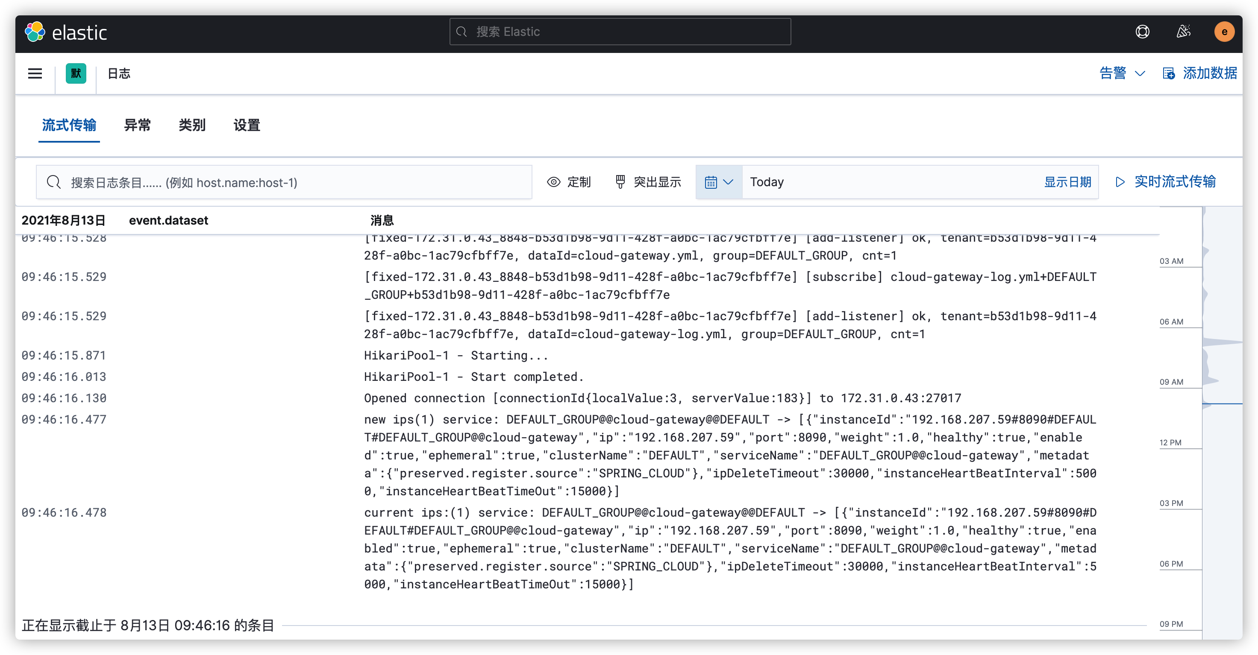
Task: Click the 消息 message column header
Action: click(382, 221)
